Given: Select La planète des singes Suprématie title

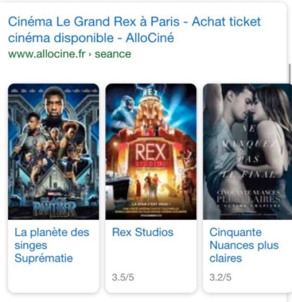Looking at the screenshot, I should (52, 245).
